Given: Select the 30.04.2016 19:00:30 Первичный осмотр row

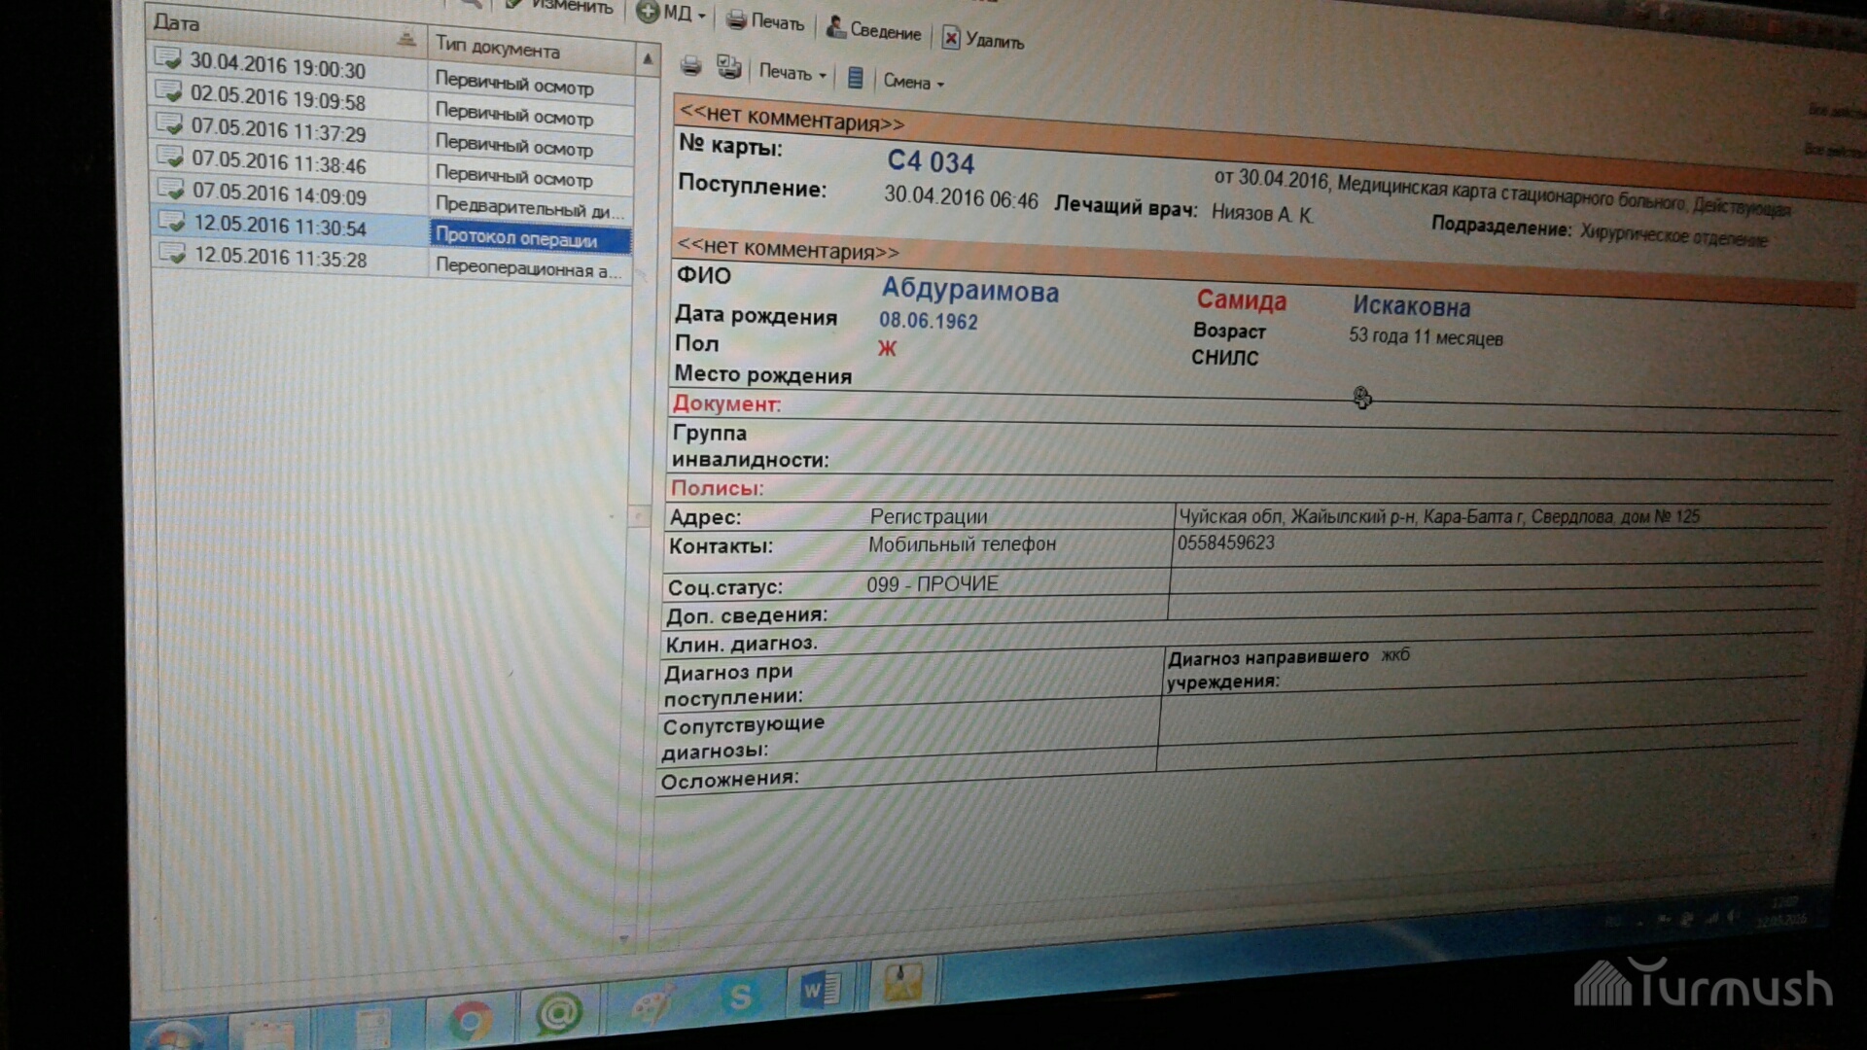Looking at the screenshot, I should [277, 67].
